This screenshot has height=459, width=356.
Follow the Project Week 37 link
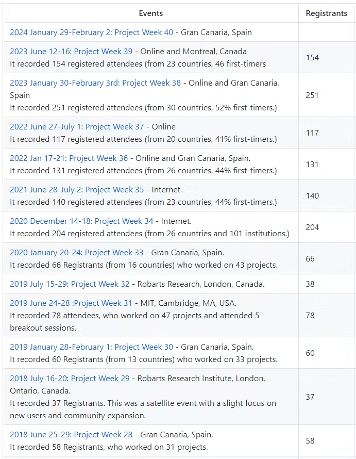click(x=77, y=126)
